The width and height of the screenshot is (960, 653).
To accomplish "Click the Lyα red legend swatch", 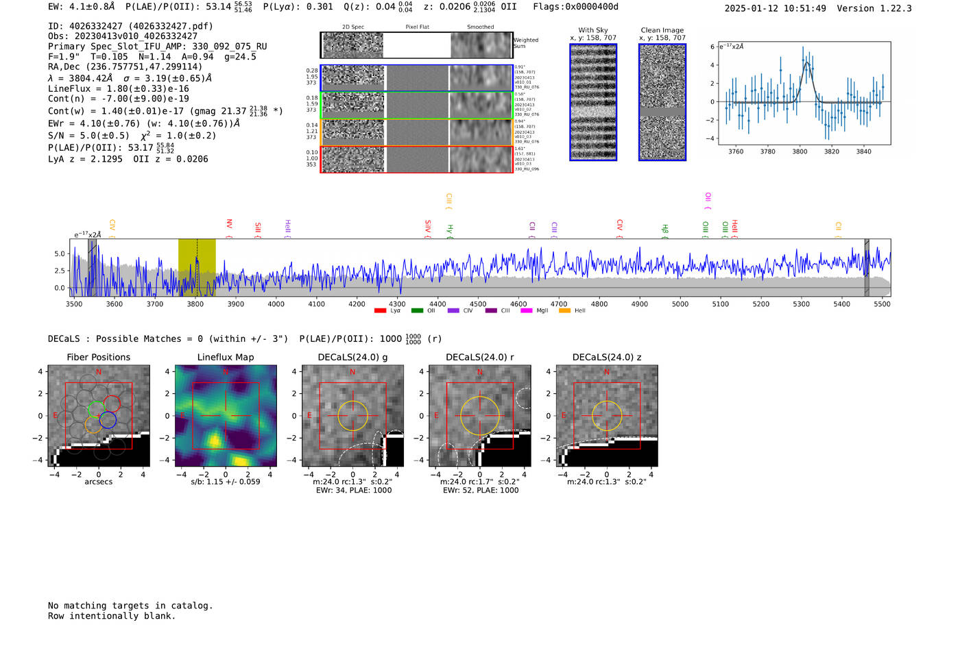I will 380,311.
